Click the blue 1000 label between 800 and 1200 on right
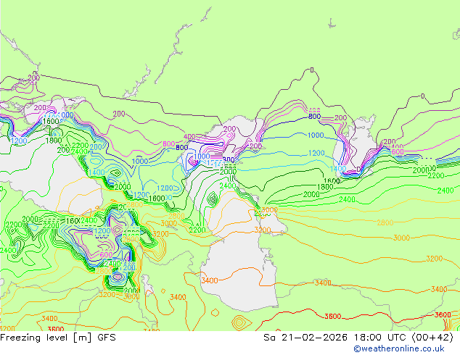This screenshot has width=460, height=355. pos(316,135)
